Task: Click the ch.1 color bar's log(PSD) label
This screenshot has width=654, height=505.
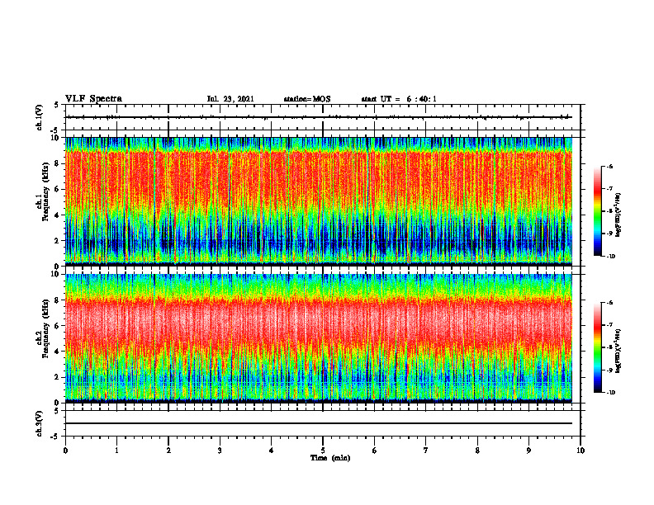Action: tap(618, 215)
